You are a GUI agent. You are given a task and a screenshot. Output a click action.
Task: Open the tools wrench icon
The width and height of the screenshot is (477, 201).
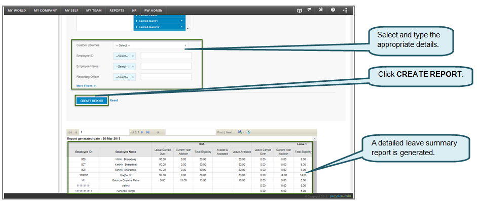click(x=321, y=10)
